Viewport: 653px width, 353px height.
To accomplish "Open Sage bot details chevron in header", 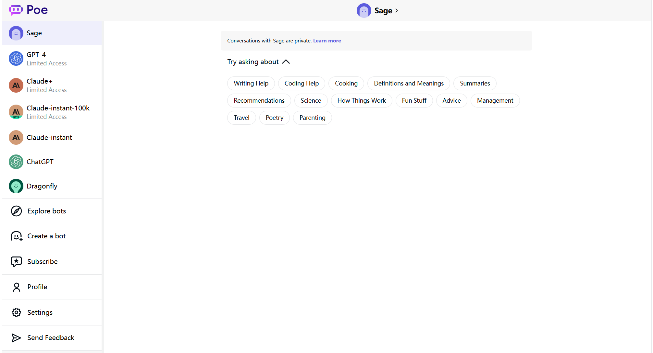I will (397, 11).
